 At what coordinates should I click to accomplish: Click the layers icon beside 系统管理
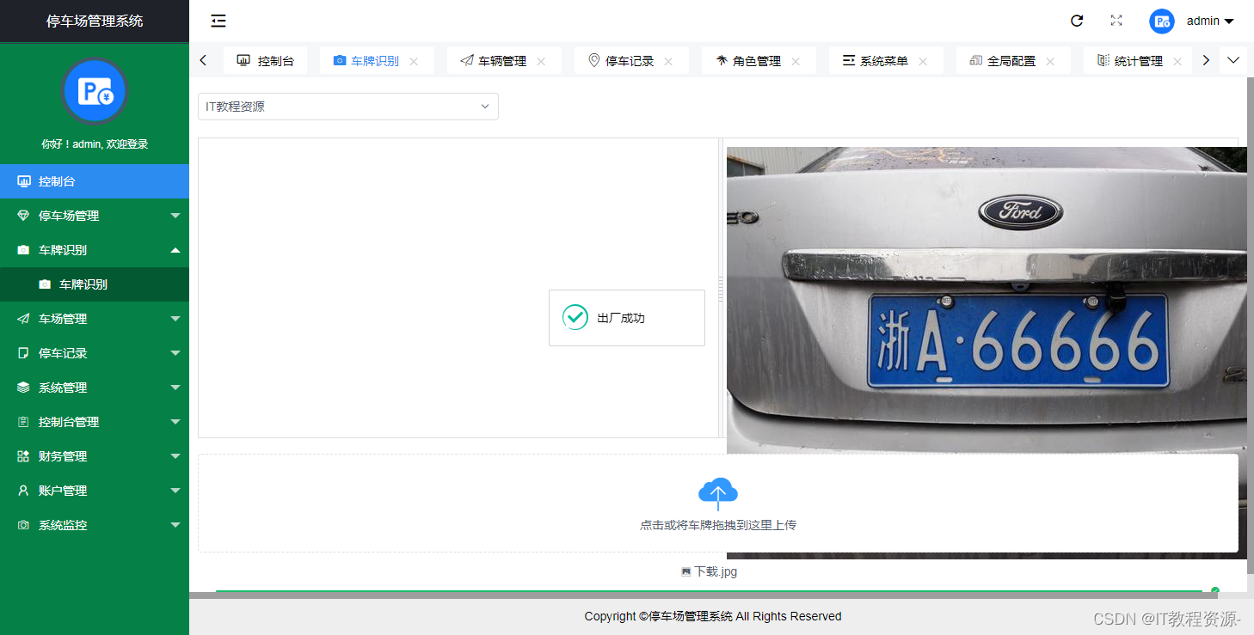[x=23, y=388]
